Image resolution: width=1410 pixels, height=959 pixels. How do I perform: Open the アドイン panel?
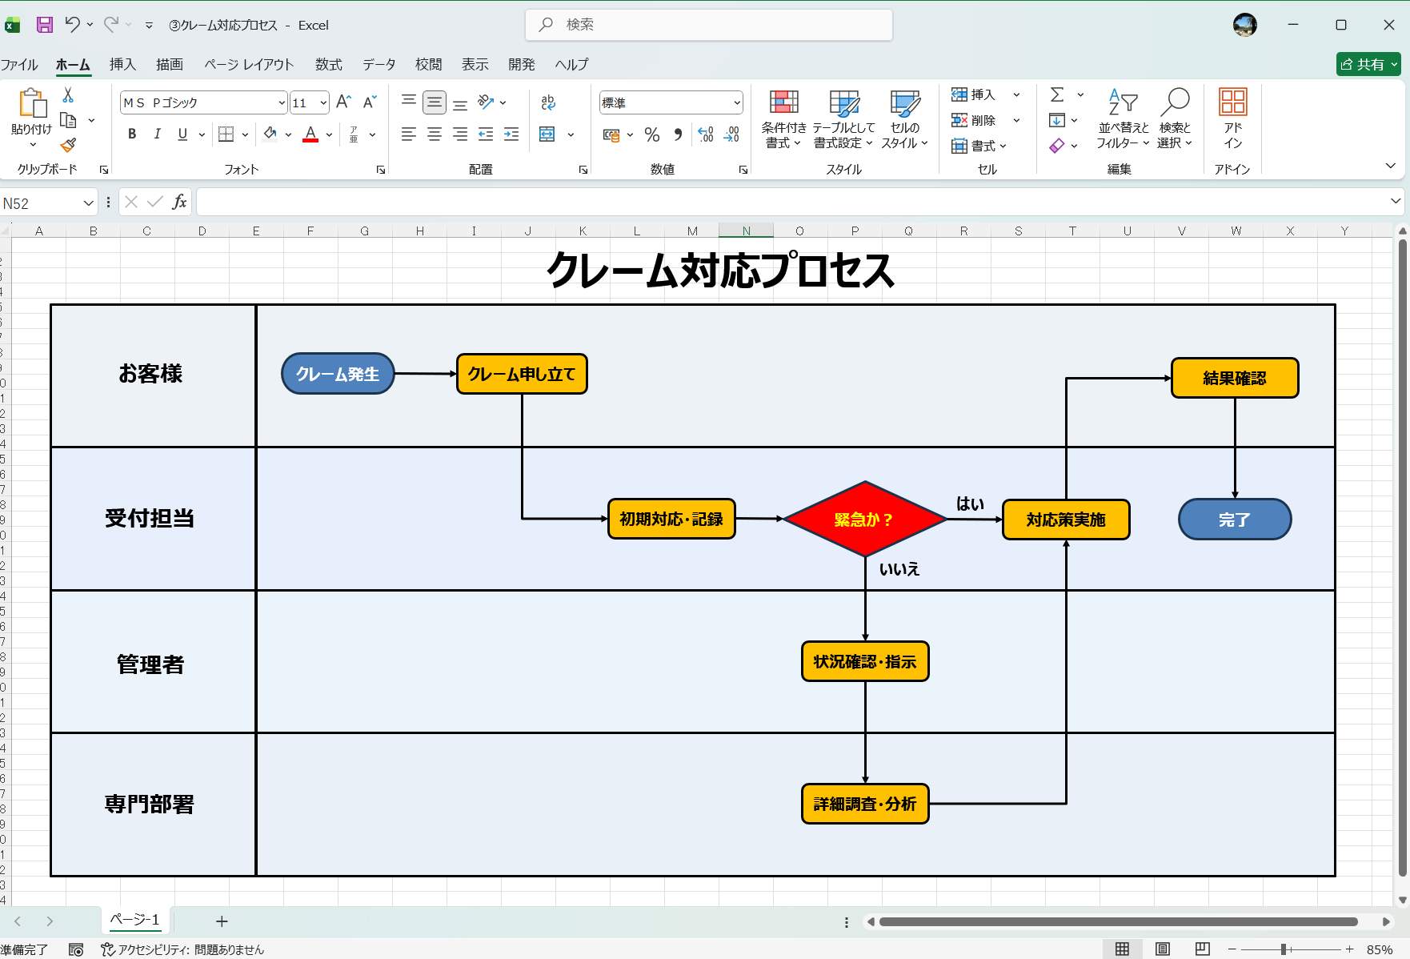(x=1232, y=120)
